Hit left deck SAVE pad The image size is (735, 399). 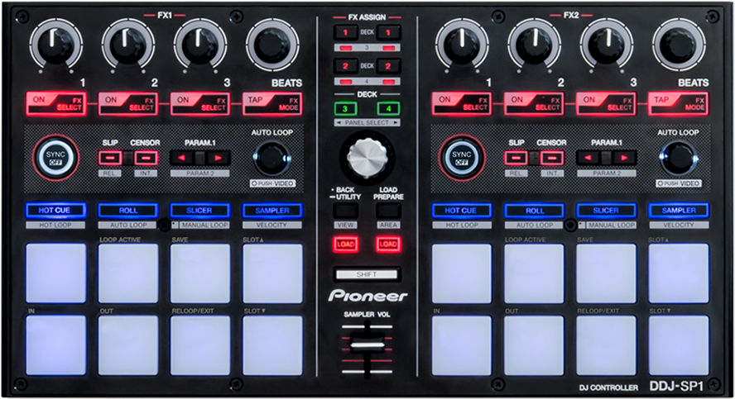click(200, 273)
